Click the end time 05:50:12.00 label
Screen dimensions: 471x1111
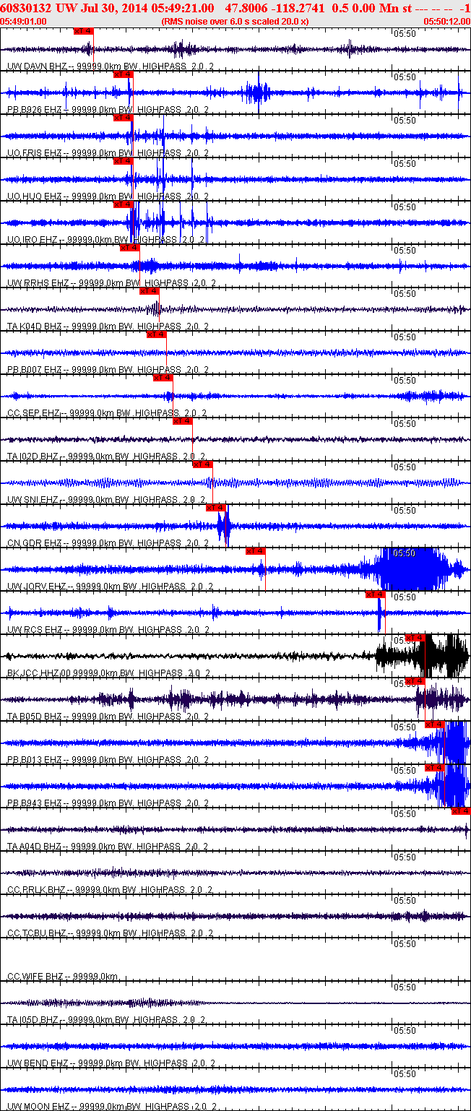[x=446, y=22]
